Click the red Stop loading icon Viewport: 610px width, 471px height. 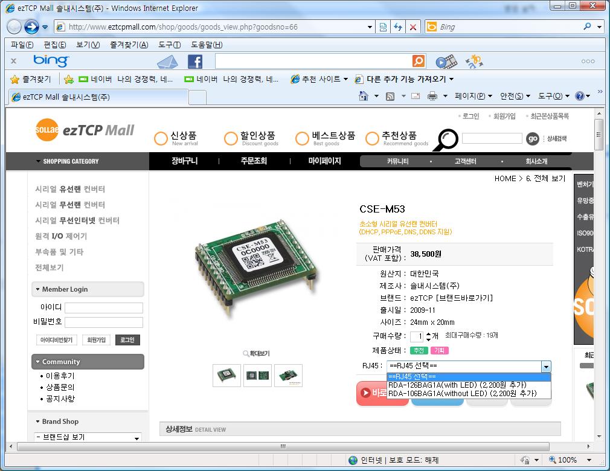[413, 27]
